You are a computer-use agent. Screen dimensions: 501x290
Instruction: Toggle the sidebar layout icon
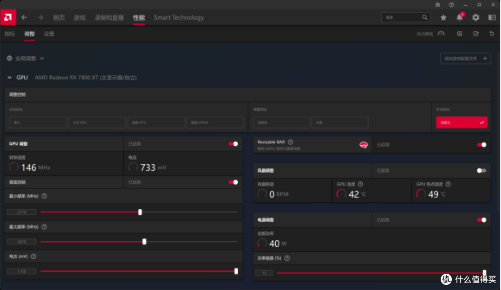(492, 18)
